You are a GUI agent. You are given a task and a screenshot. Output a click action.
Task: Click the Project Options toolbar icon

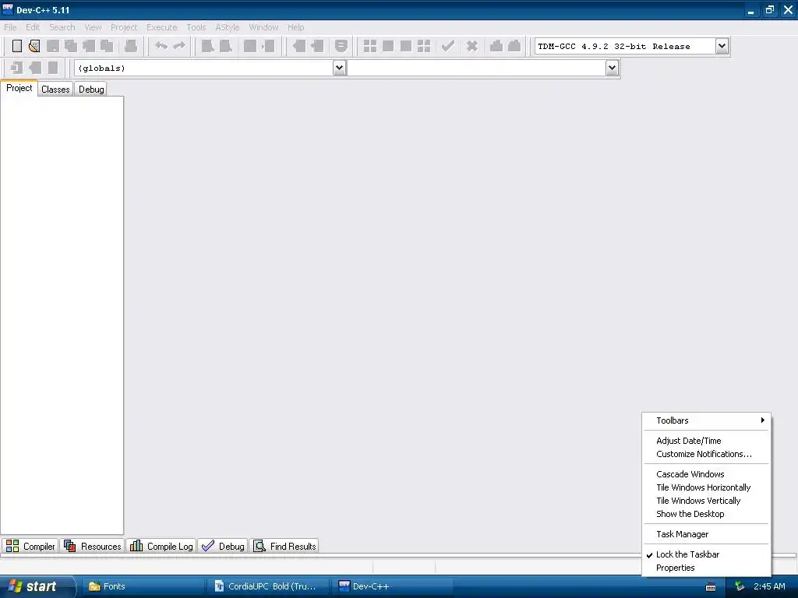[341, 46]
